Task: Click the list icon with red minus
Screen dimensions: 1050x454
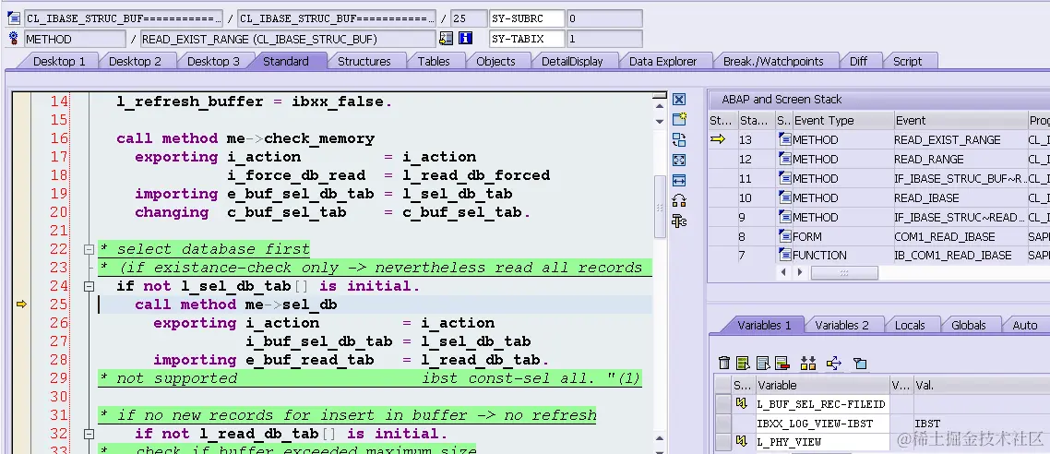Action: tap(782, 363)
